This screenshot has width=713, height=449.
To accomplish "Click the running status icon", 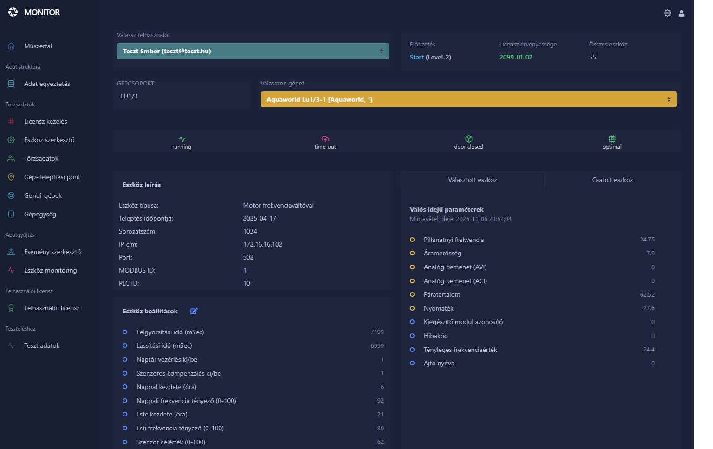I will [x=181, y=139].
